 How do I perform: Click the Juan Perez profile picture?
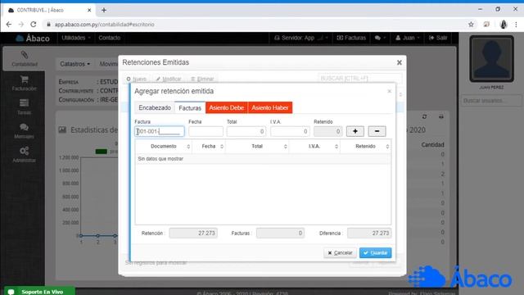[491, 59]
